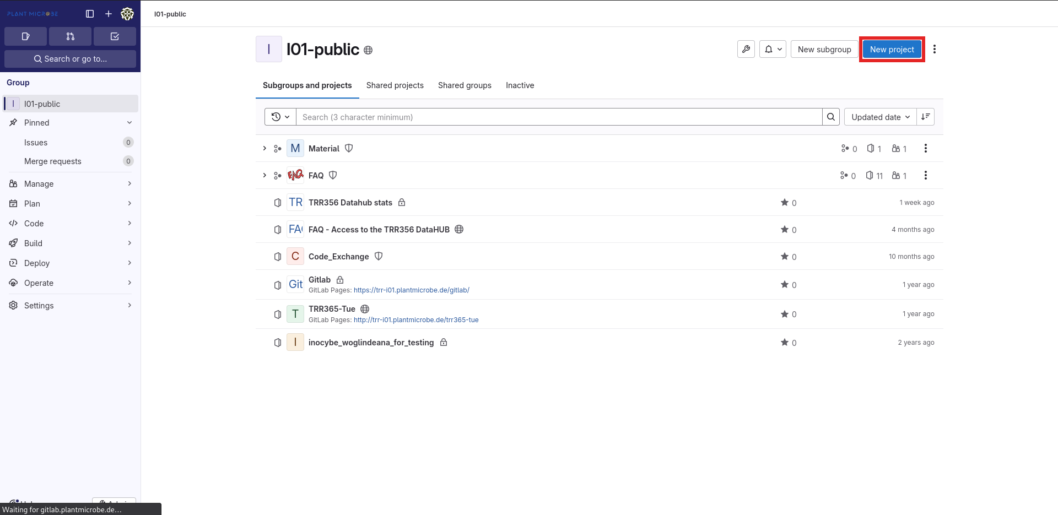Image resolution: width=1058 pixels, height=515 pixels.
Task: Click the search magnifier button
Action: (x=831, y=117)
